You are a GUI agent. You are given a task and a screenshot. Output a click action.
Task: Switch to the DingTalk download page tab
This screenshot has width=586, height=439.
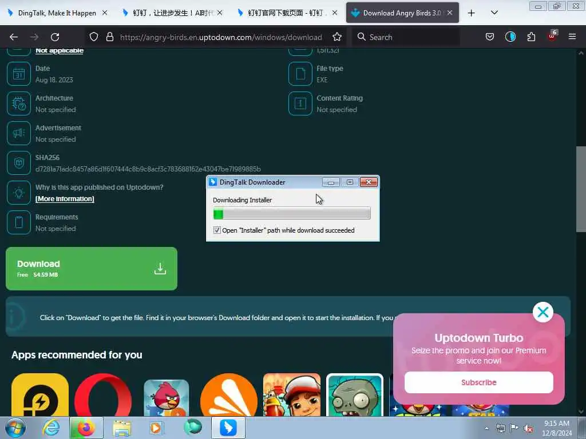287,13
